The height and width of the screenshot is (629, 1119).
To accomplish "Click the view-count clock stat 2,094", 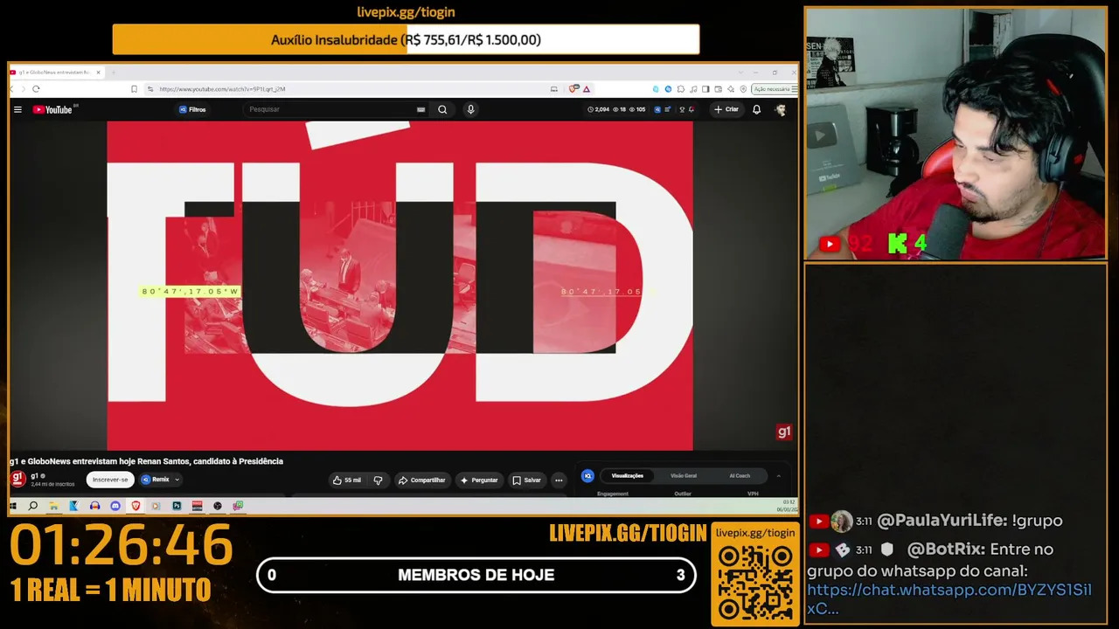I will point(599,109).
